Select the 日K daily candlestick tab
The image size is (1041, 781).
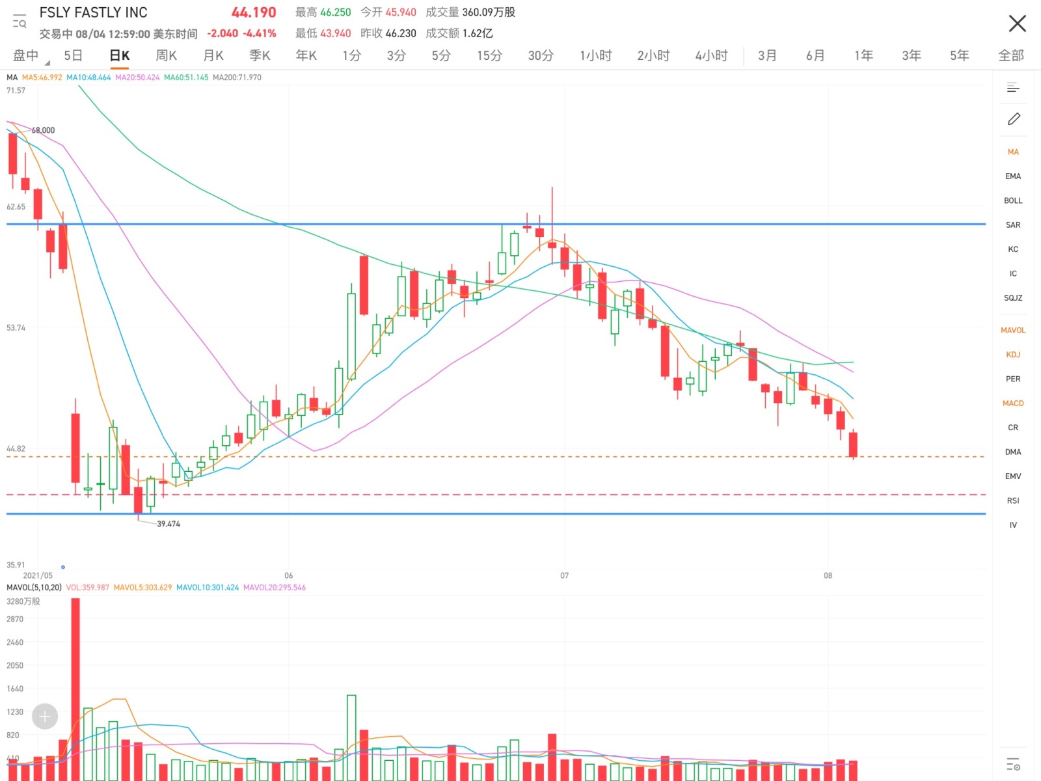tap(120, 56)
